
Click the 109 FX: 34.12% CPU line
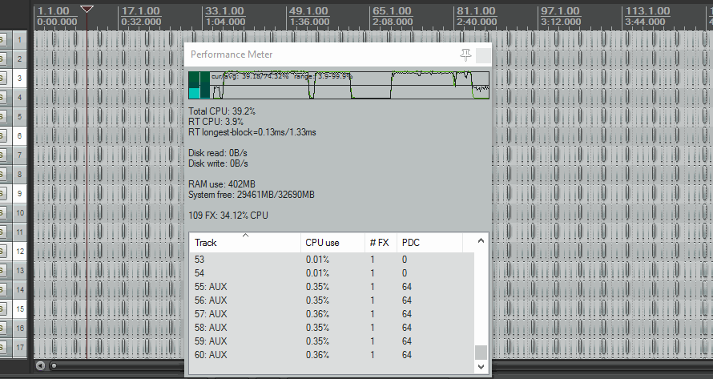click(228, 216)
